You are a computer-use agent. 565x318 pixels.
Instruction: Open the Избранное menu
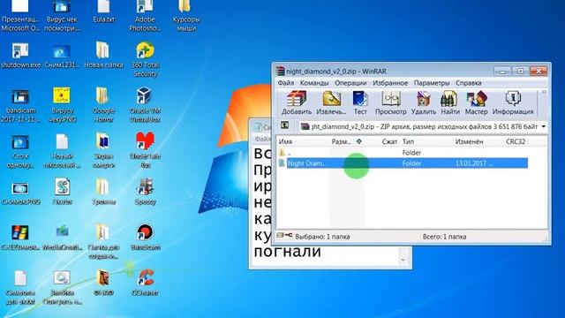pyautogui.click(x=390, y=83)
